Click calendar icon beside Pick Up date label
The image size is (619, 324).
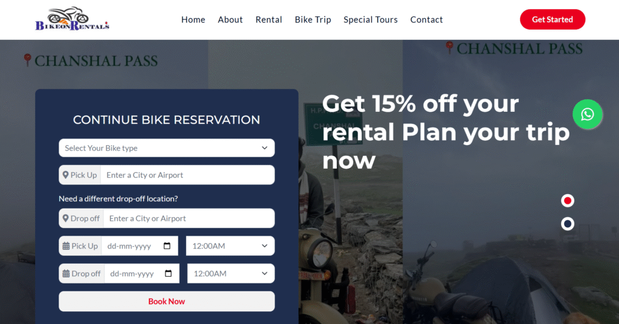tap(66, 246)
